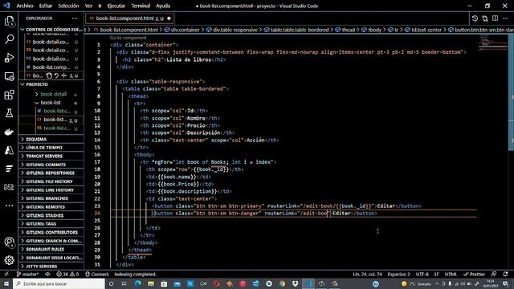
Task: Change language mode HTML in status bar
Action: point(451,275)
